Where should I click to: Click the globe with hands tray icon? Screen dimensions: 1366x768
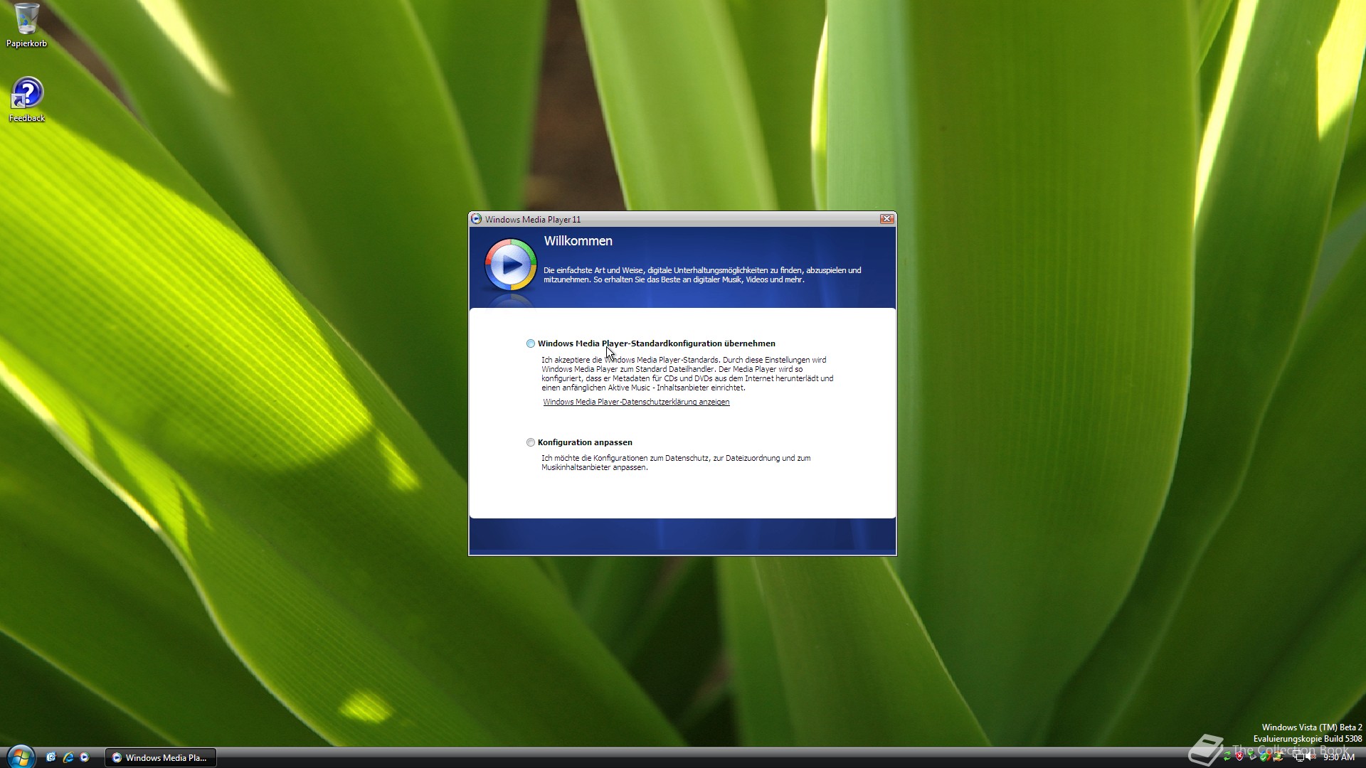[1278, 757]
